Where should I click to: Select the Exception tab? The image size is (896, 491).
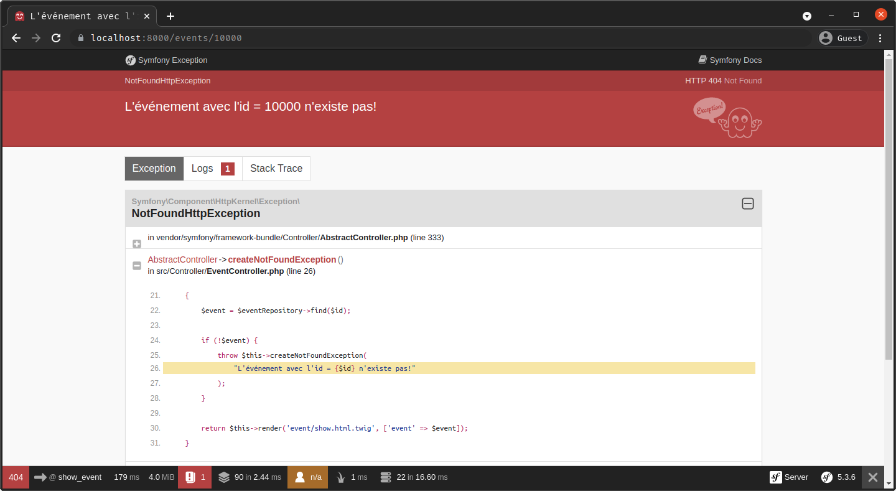(154, 169)
